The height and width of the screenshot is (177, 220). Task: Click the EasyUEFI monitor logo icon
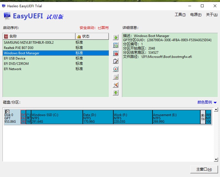tap(7, 16)
